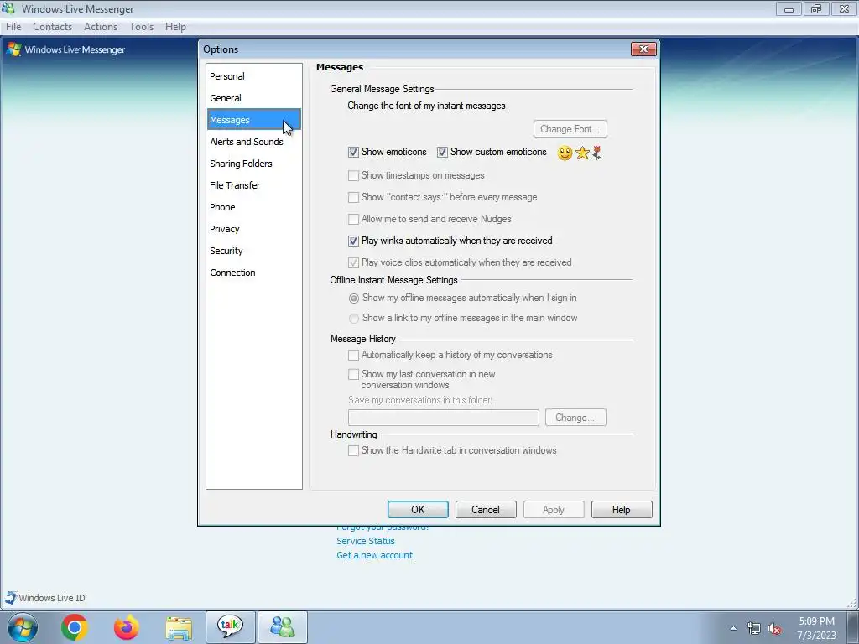The height and width of the screenshot is (644, 859).
Task: Select the Messages options category
Action: pyautogui.click(x=253, y=120)
